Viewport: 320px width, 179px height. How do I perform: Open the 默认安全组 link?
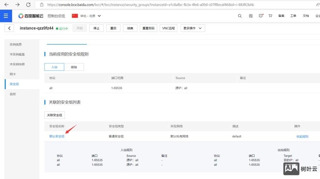[x=57, y=136]
